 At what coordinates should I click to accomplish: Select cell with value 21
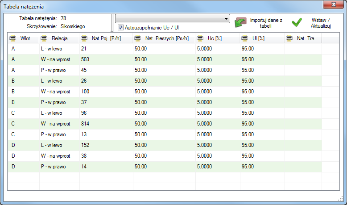click(x=106, y=49)
